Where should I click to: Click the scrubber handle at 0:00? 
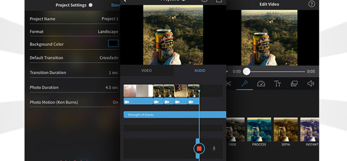(x=247, y=71)
